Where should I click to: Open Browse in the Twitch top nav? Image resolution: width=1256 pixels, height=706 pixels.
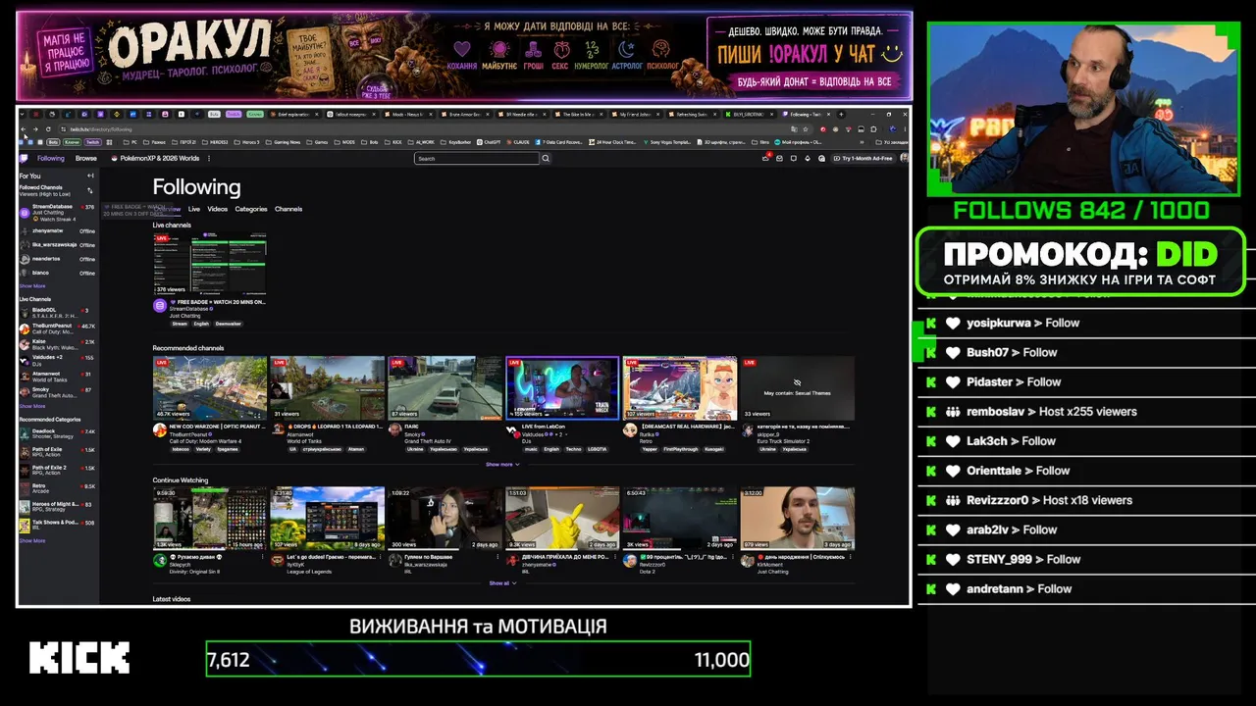click(86, 158)
